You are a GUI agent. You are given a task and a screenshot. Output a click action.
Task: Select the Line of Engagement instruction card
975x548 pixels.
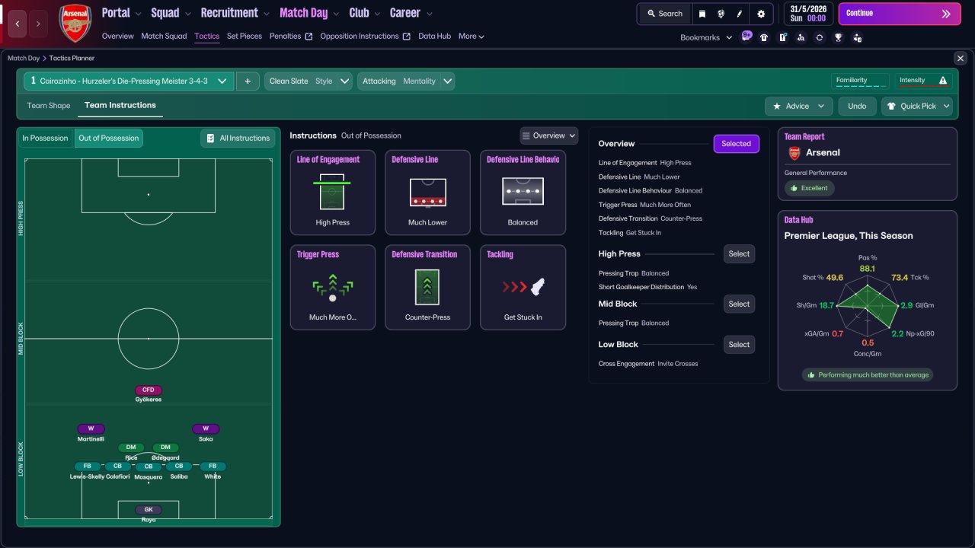(x=333, y=193)
